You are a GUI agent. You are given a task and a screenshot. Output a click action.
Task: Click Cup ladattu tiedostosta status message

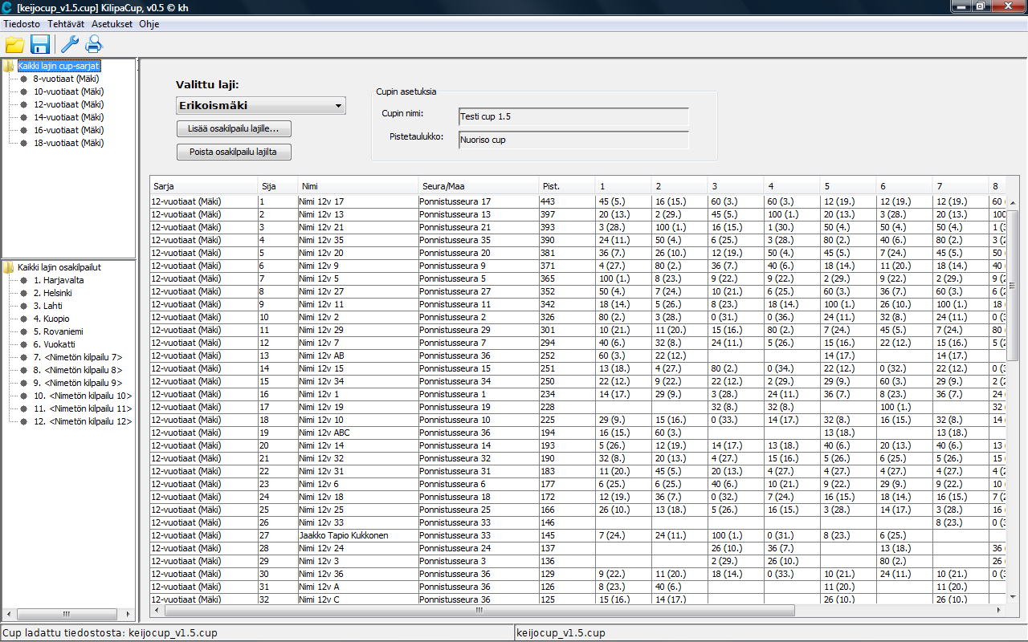pyautogui.click(x=110, y=633)
